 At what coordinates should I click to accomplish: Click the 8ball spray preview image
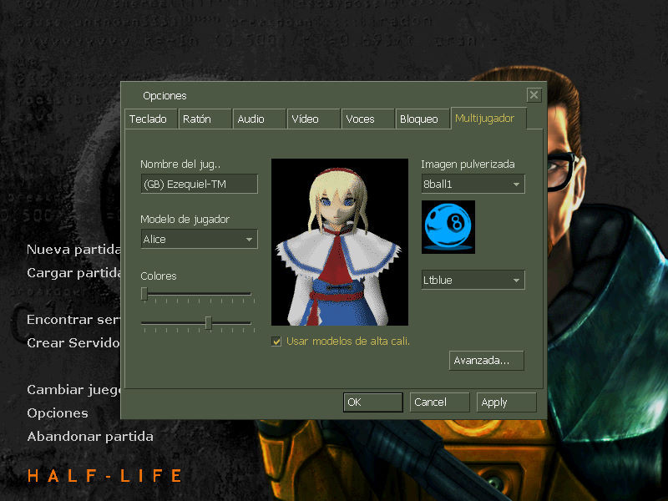(448, 226)
